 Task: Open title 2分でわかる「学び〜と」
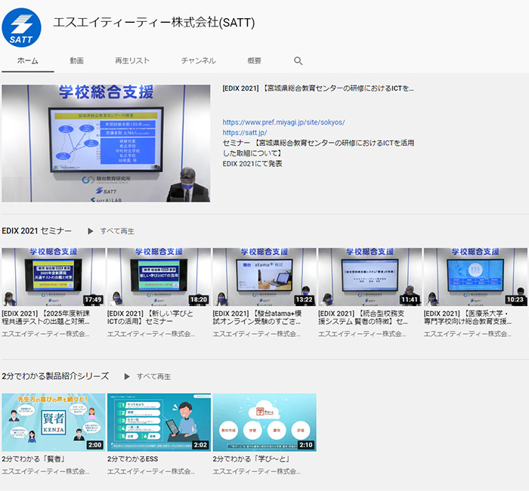(252, 459)
